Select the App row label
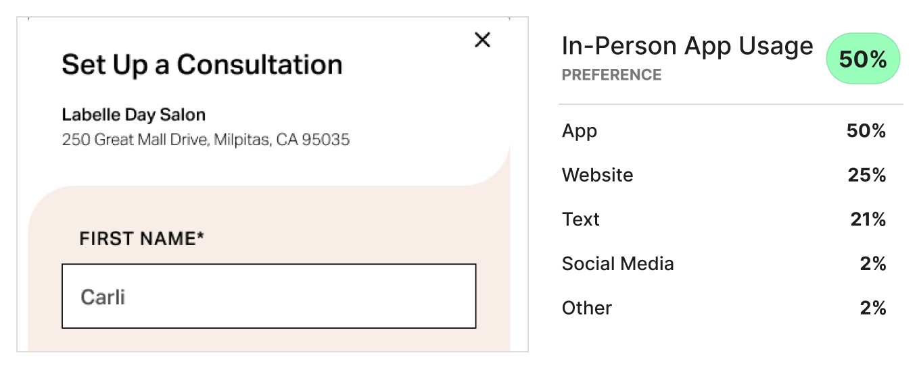This screenshot has height=374, width=917. (x=580, y=131)
